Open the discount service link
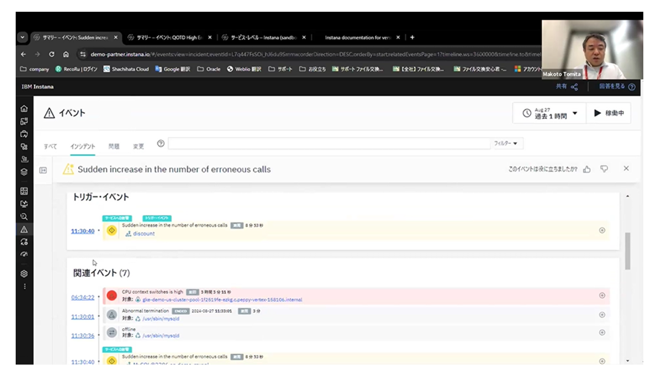Screen dimensions: 659x377 point(144,234)
